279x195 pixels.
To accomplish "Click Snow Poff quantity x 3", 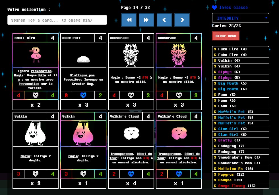I will point(83,105).
